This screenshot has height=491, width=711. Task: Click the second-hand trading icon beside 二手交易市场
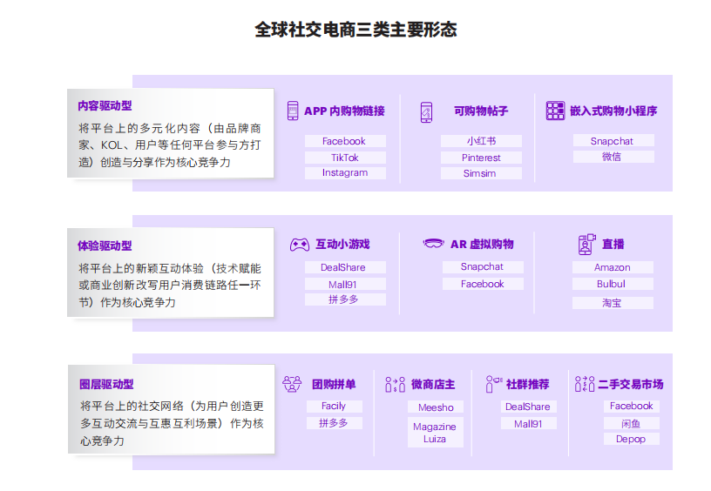[x=585, y=384]
